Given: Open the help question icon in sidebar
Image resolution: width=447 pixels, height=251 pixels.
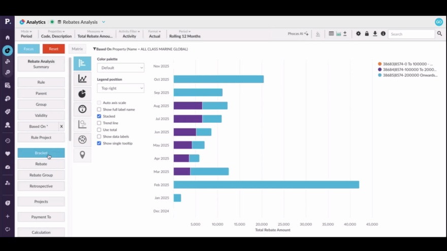Looking at the screenshot, I should (x=8, y=203).
